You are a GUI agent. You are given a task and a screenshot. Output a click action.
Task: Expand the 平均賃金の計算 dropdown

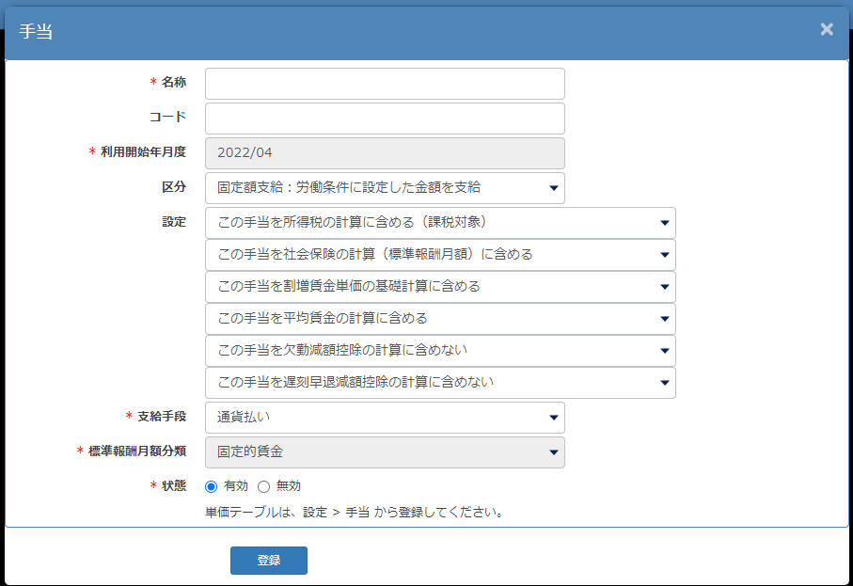coord(440,319)
